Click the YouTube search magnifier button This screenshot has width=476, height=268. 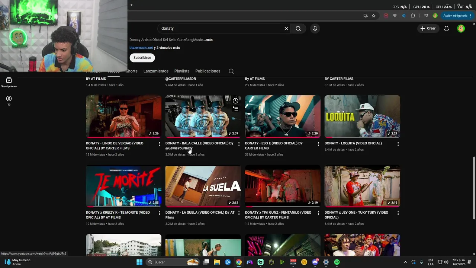click(298, 28)
